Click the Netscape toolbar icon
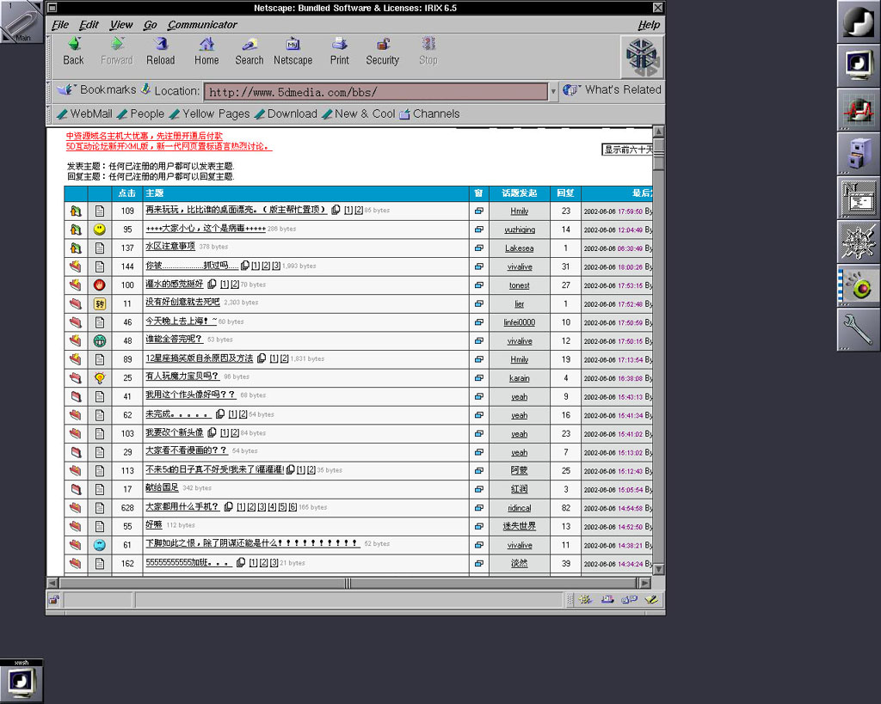Viewport: 881px width, 704px height. tap(293, 45)
